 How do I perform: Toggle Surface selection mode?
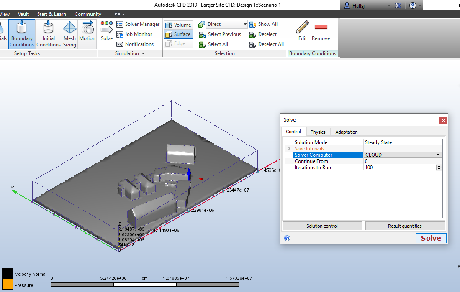point(178,34)
